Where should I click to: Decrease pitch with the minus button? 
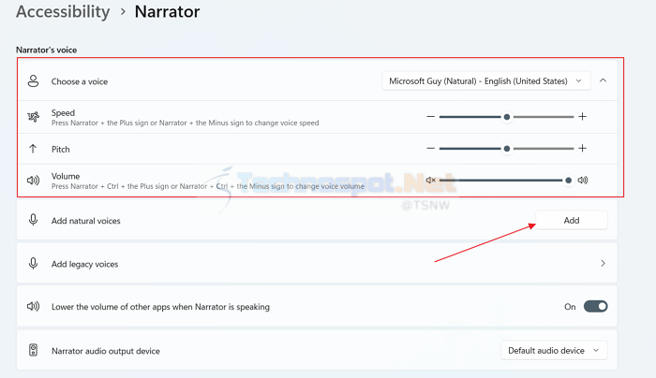430,148
